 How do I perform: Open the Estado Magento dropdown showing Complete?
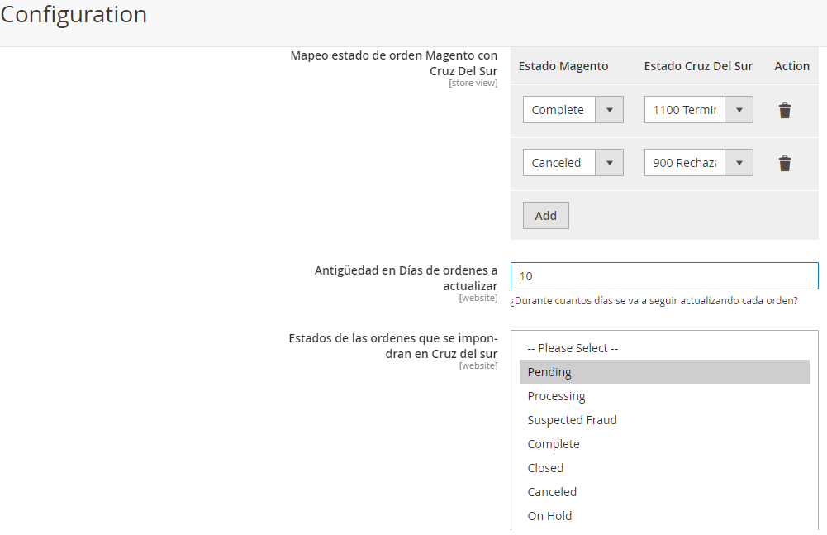click(x=573, y=110)
